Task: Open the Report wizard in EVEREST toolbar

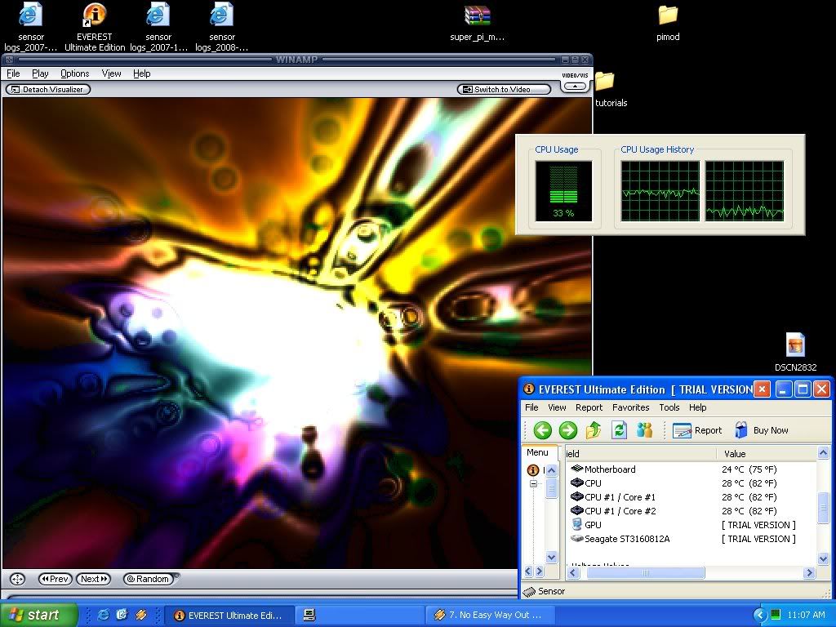Action: 697,430
